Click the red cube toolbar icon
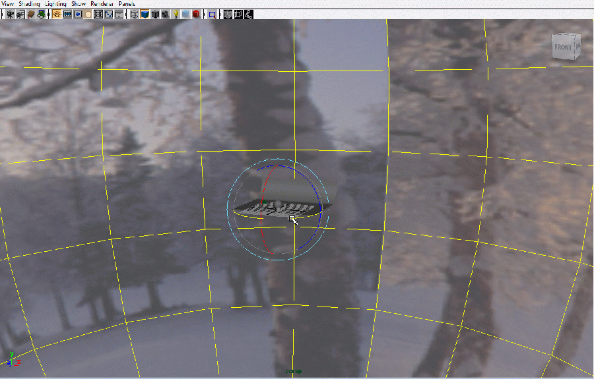 [197, 14]
